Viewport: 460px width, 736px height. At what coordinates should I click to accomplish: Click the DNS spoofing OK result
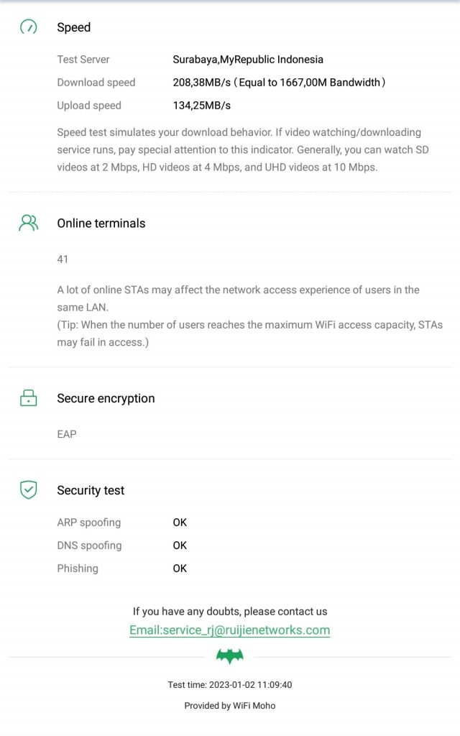pos(180,546)
